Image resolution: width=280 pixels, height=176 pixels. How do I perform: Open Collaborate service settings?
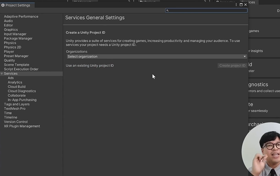16,95
